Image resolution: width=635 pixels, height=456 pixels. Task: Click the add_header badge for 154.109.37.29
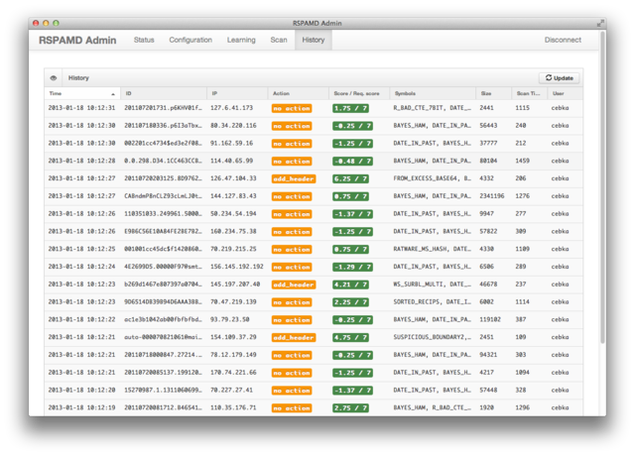coord(294,337)
